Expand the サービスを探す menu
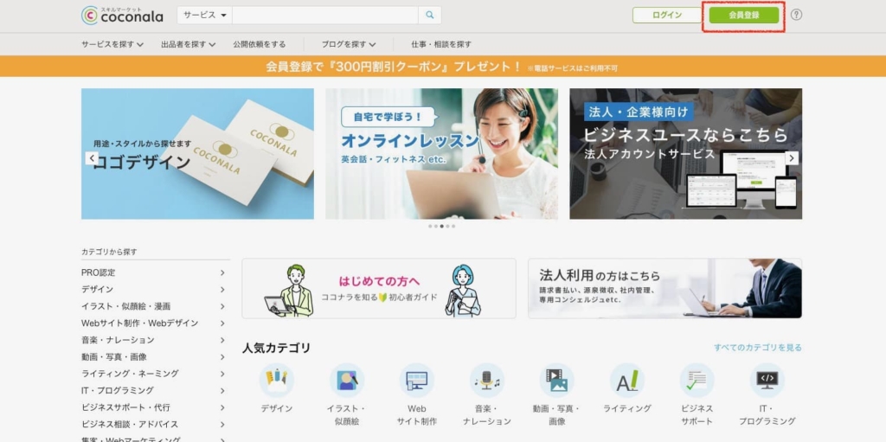Screen dimensions: 886x442 112,44
